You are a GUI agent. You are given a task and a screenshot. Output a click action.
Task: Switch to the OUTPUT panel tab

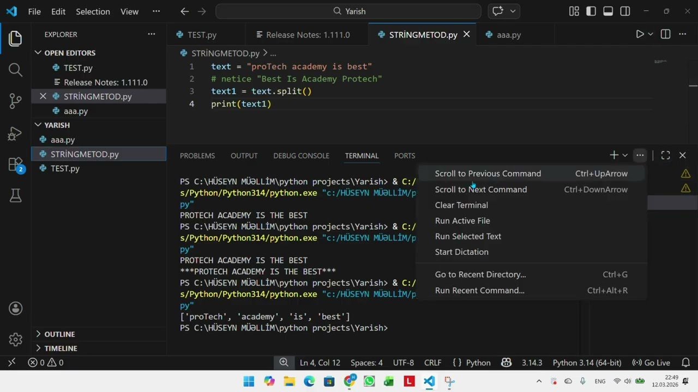(x=244, y=156)
